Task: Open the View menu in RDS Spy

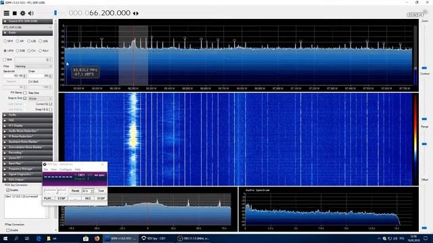Action: 54,169
